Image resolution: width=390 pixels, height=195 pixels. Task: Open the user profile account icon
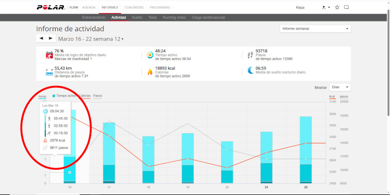324,7
